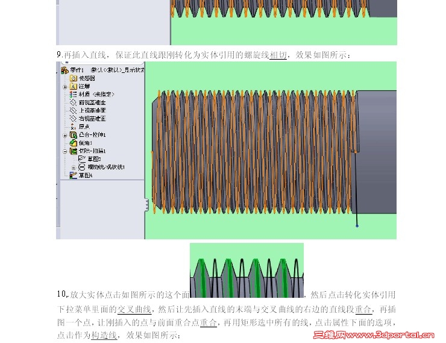Collapse the 切除-扫描1 tree node

[65, 151]
